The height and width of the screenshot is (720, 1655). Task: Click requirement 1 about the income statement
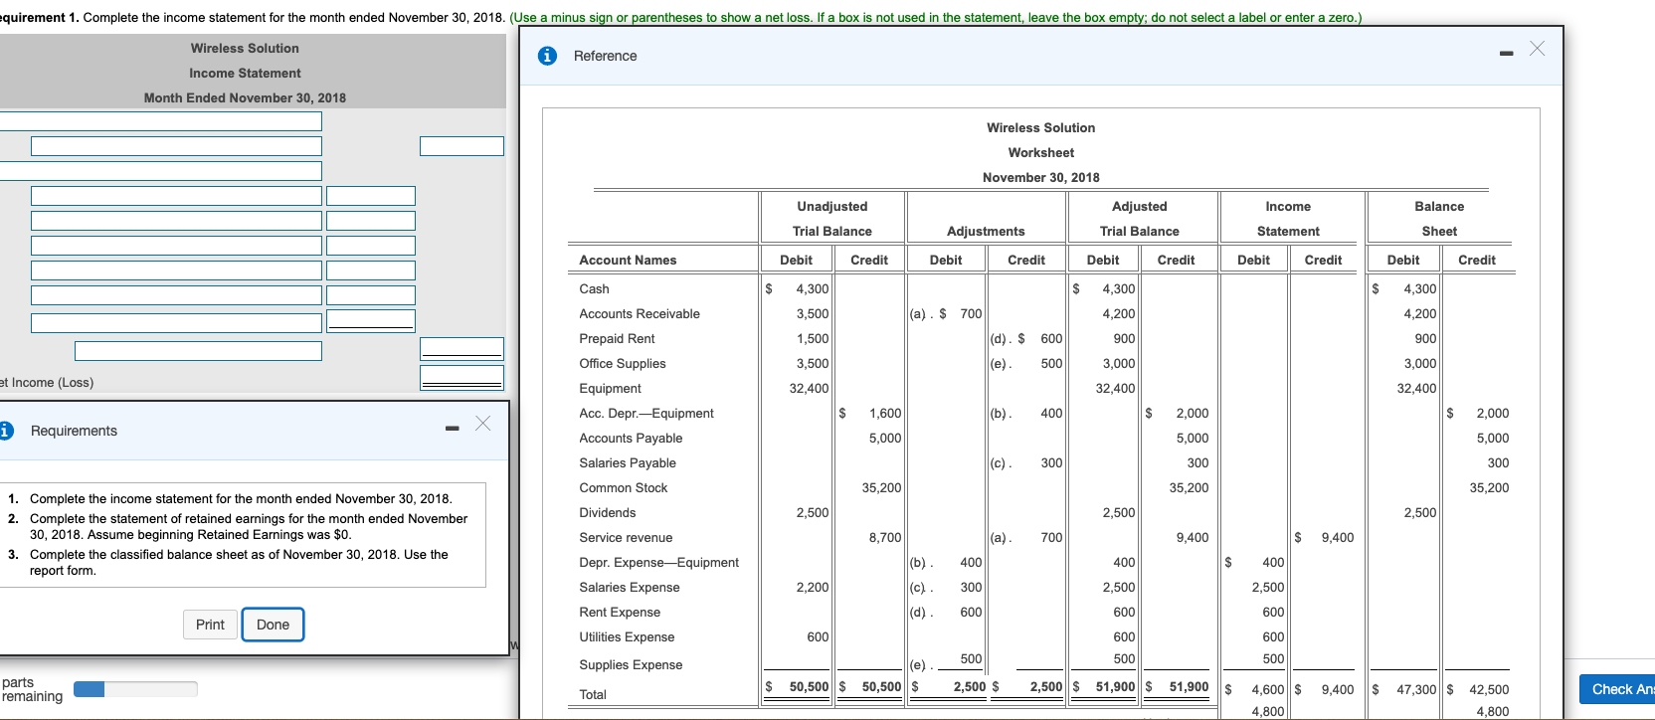(241, 499)
